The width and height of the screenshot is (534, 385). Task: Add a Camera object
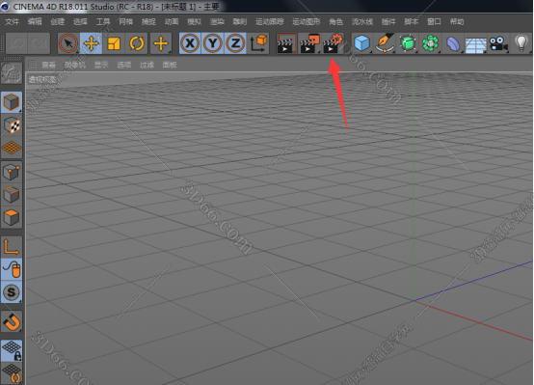pos(498,44)
